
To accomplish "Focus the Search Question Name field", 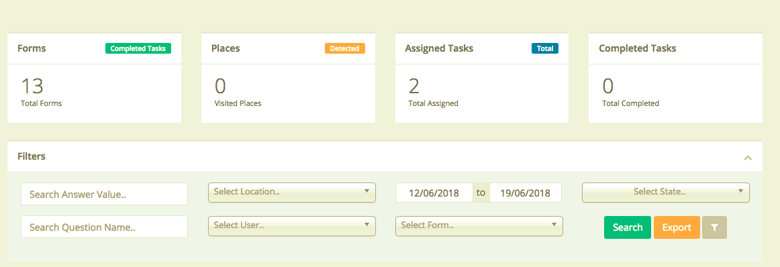I will coord(105,227).
